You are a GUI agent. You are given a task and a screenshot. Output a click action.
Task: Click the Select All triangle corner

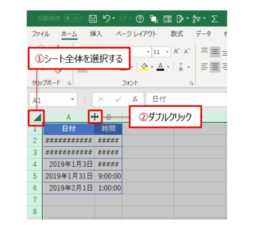(x=38, y=118)
